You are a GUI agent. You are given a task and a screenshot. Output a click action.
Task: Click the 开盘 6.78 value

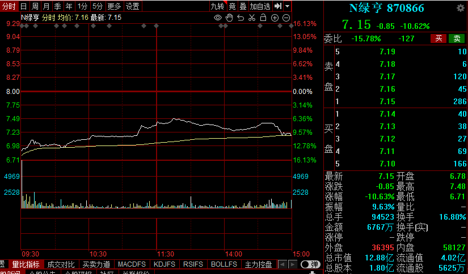(458, 176)
